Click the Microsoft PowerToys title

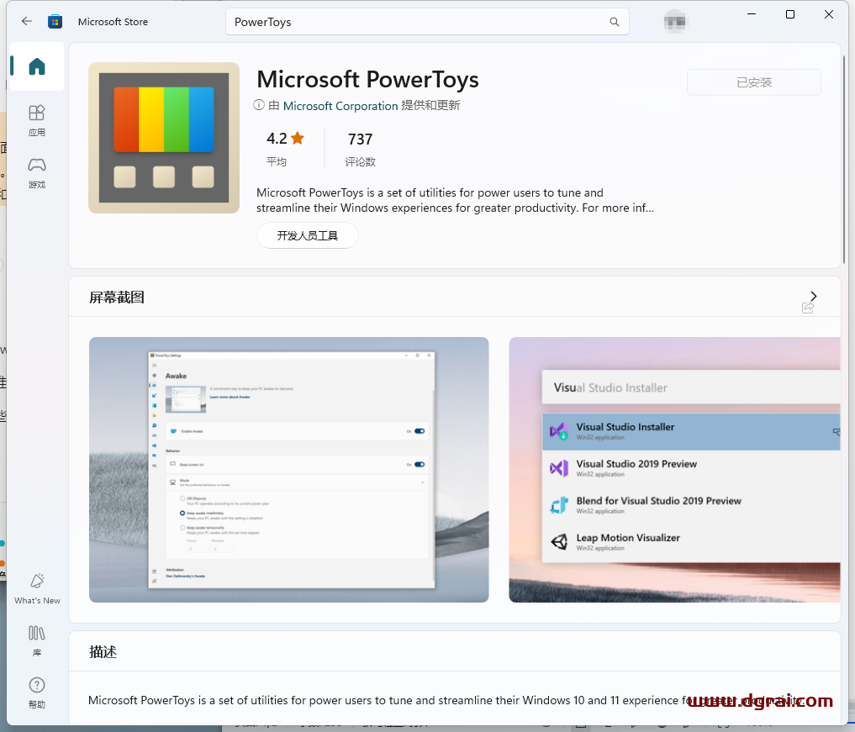click(x=368, y=80)
